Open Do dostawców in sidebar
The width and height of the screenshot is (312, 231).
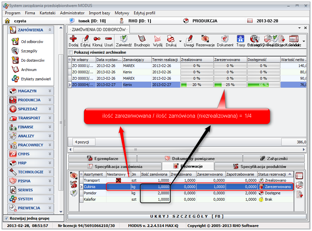coord(33,60)
